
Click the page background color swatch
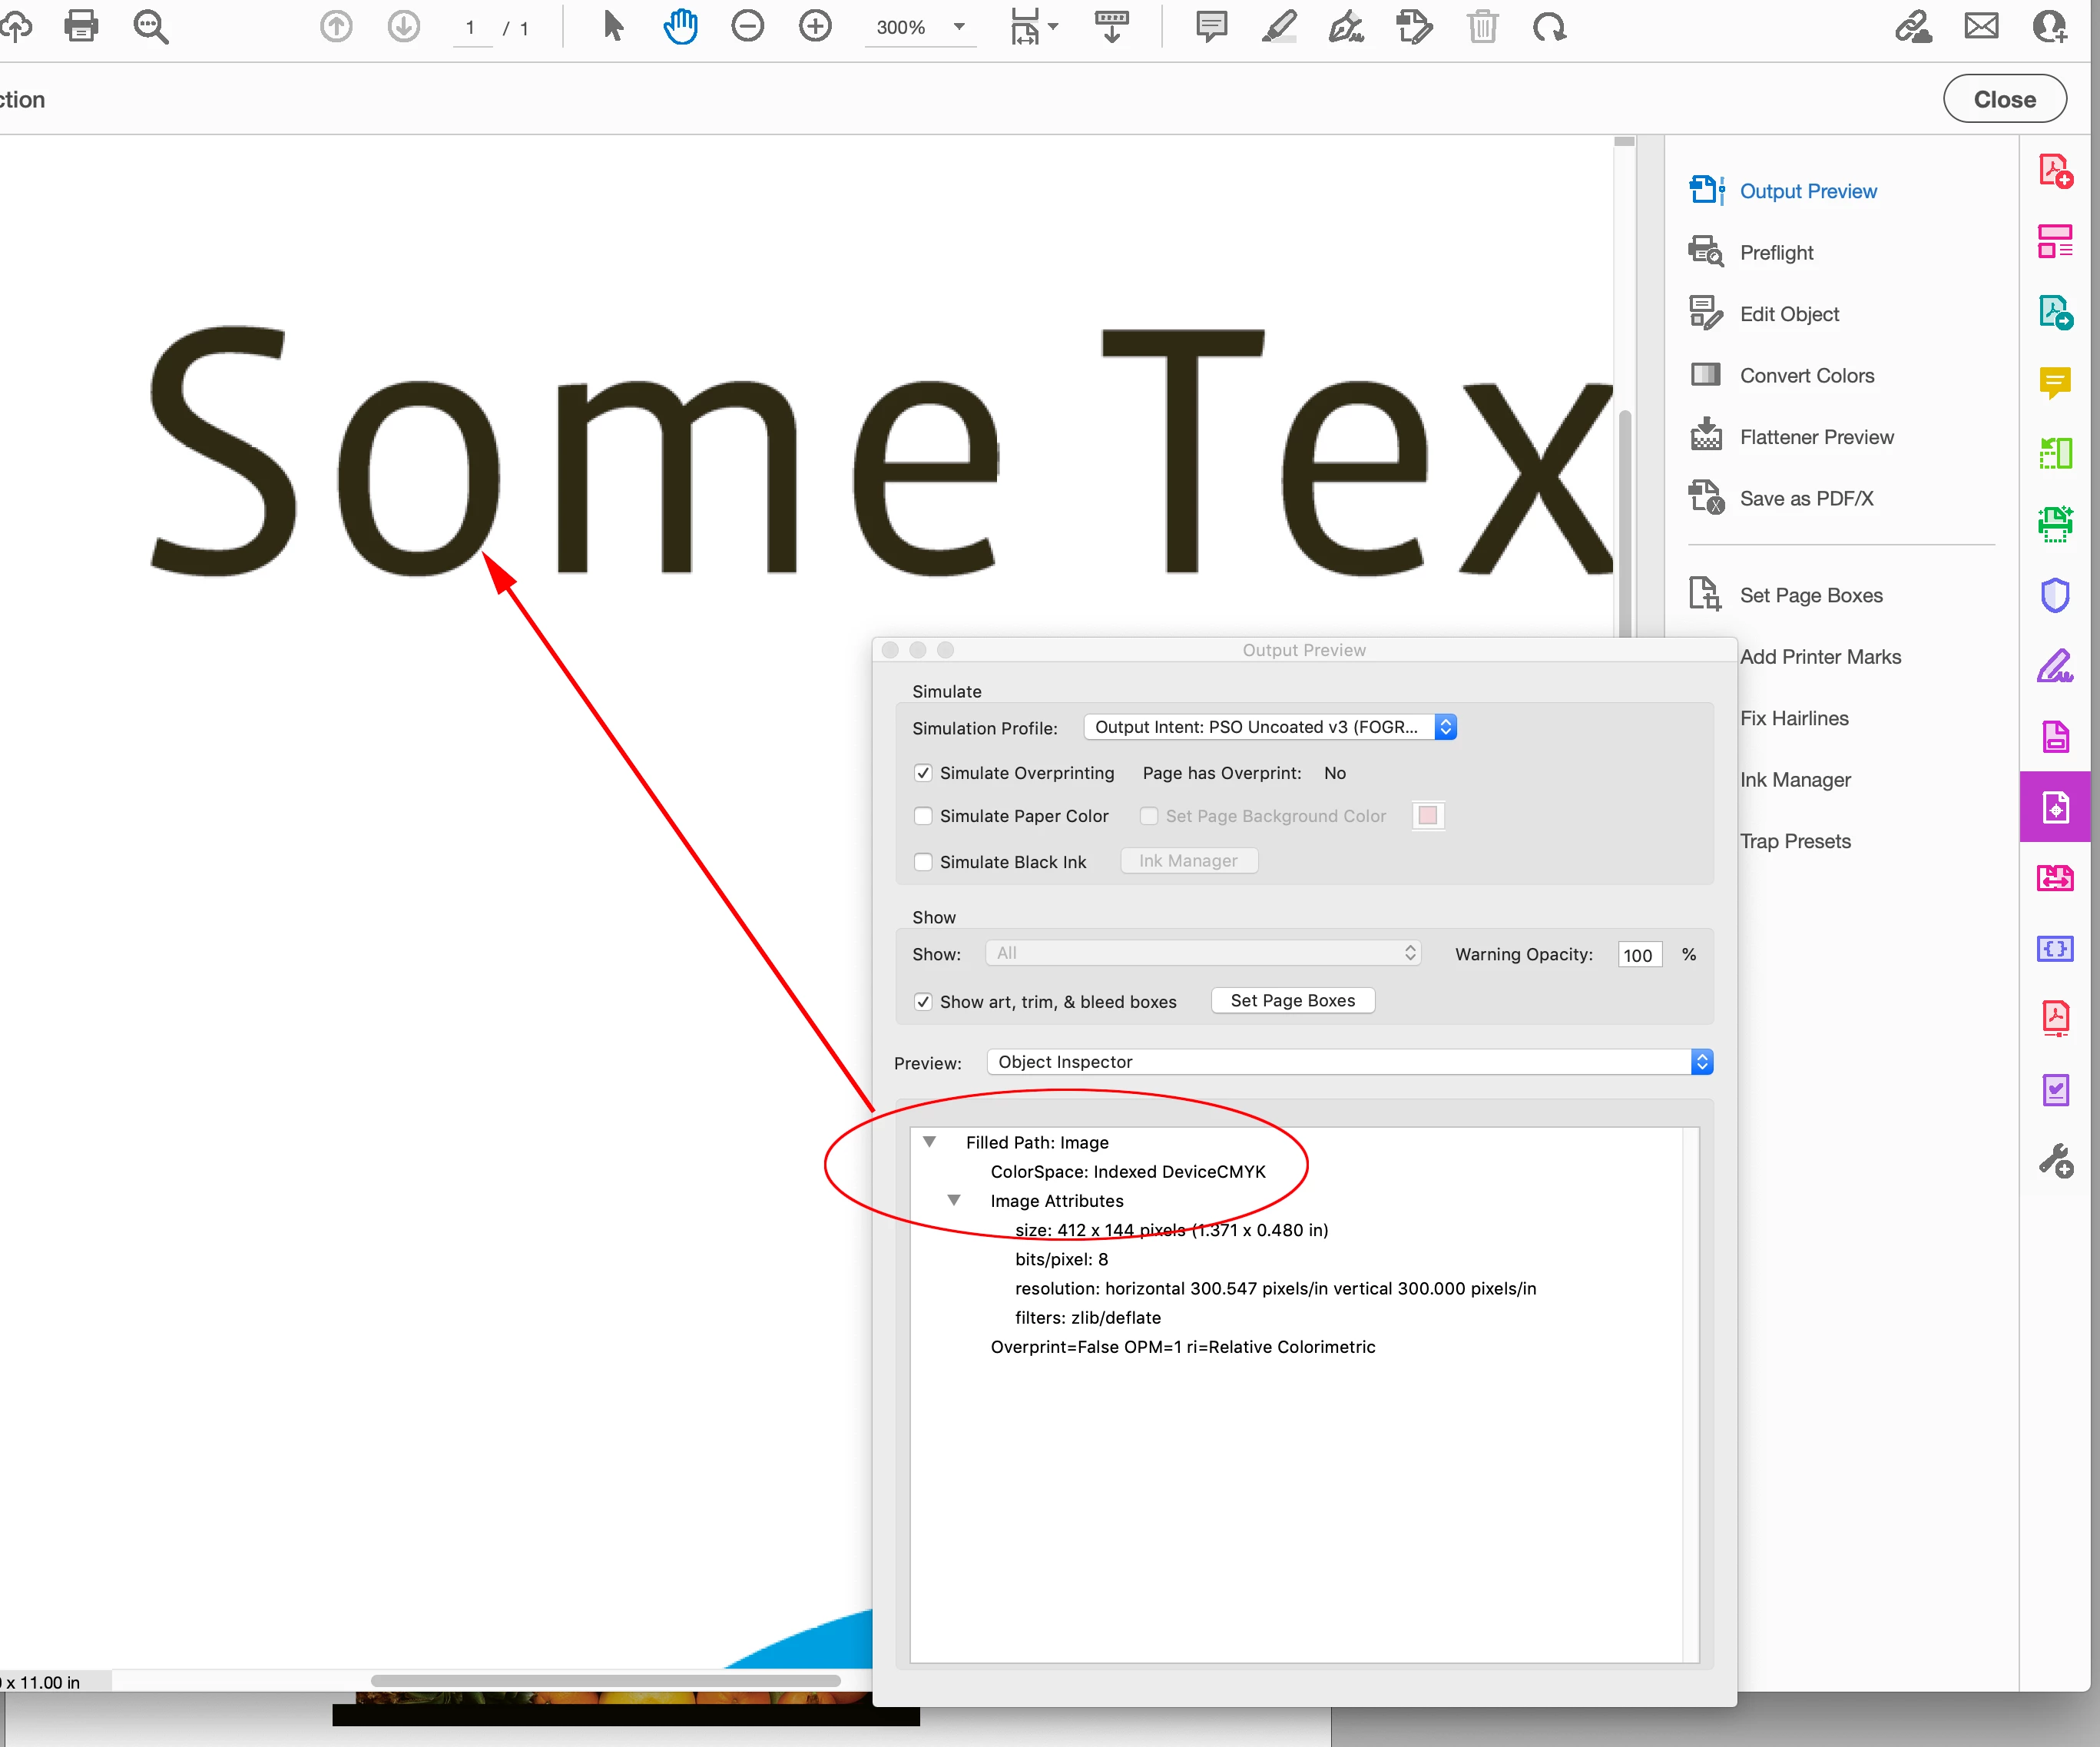[1427, 816]
